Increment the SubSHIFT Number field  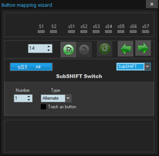[29, 96]
